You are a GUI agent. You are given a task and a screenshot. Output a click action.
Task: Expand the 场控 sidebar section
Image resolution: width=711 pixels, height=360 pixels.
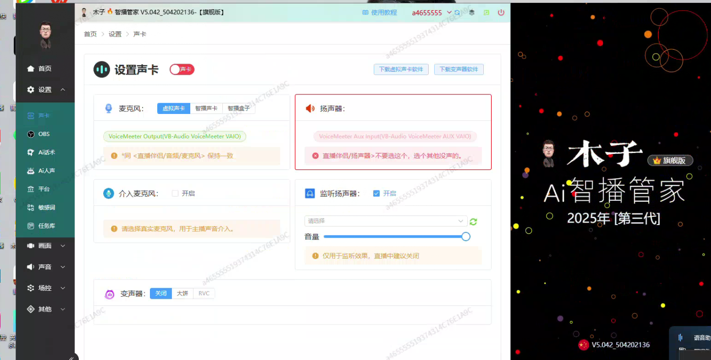[x=63, y=288]
